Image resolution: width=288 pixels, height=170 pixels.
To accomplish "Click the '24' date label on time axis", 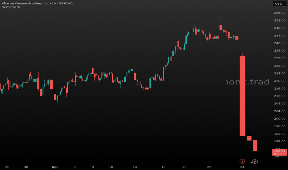I will pos(242,167).
